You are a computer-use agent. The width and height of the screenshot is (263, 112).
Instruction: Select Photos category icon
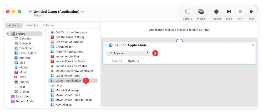click(16, 82)
